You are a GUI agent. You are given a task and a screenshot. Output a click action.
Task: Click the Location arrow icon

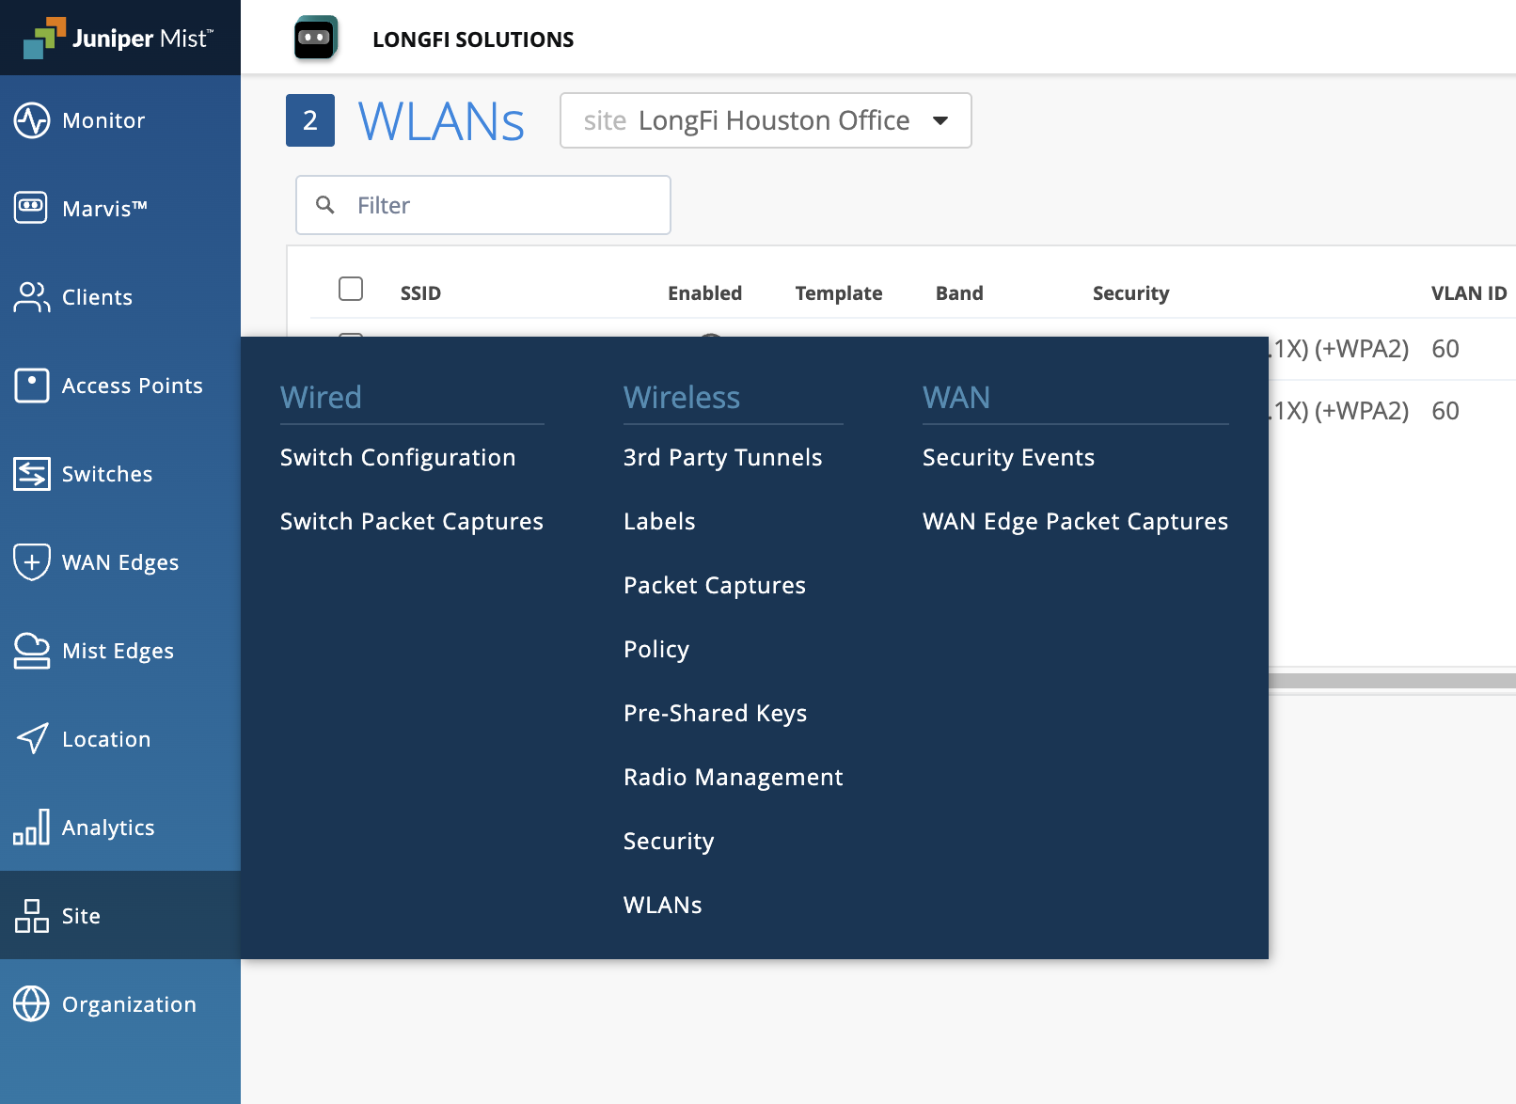tap(32, 738)
